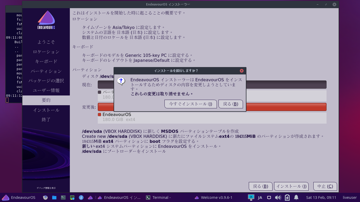Image resolution: width=360 pixels, height=202 pixels.
Task: Open notifications bell icon
Action: pyautogui.click(x=296, y=197)
